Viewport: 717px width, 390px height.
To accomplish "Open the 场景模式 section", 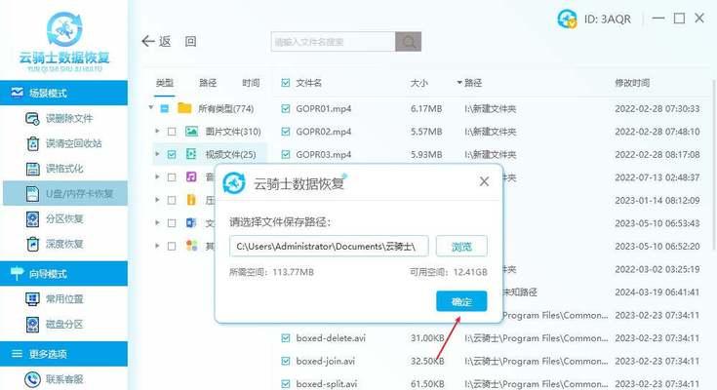I will pyautogui.click(x=64, y=93).
